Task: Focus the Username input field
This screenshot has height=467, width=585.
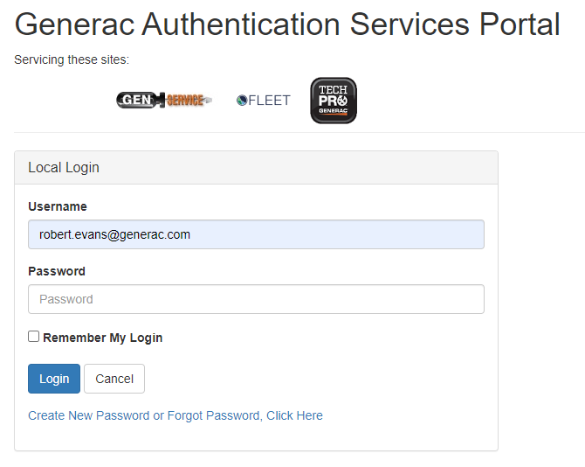Action: [x=256, y=234]
